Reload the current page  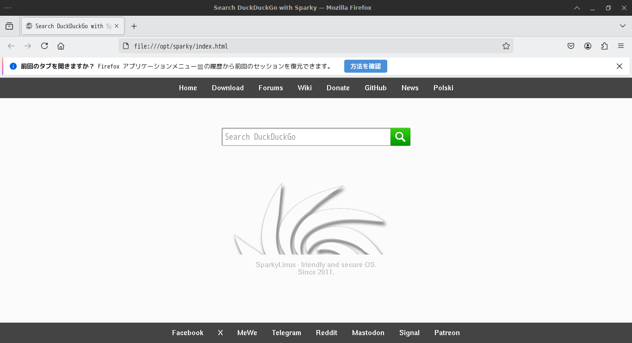[44, 46]
